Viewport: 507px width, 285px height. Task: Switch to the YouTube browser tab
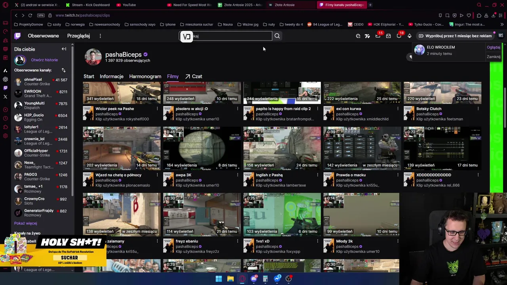pyautogui.click(x=129, y=5)
